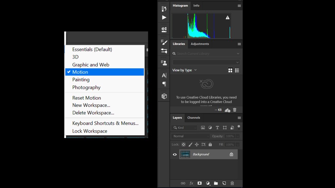The height and width of the screenshot is (188, 335).
Task: Click the histogram cached data warning
Action: 227,18
